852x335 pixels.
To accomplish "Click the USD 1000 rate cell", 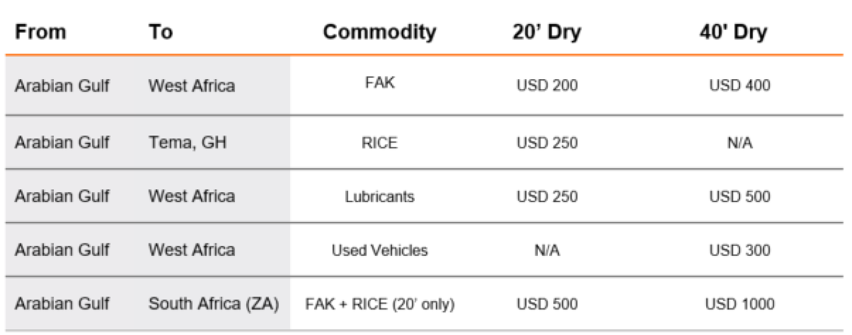I will pos(739,304).
